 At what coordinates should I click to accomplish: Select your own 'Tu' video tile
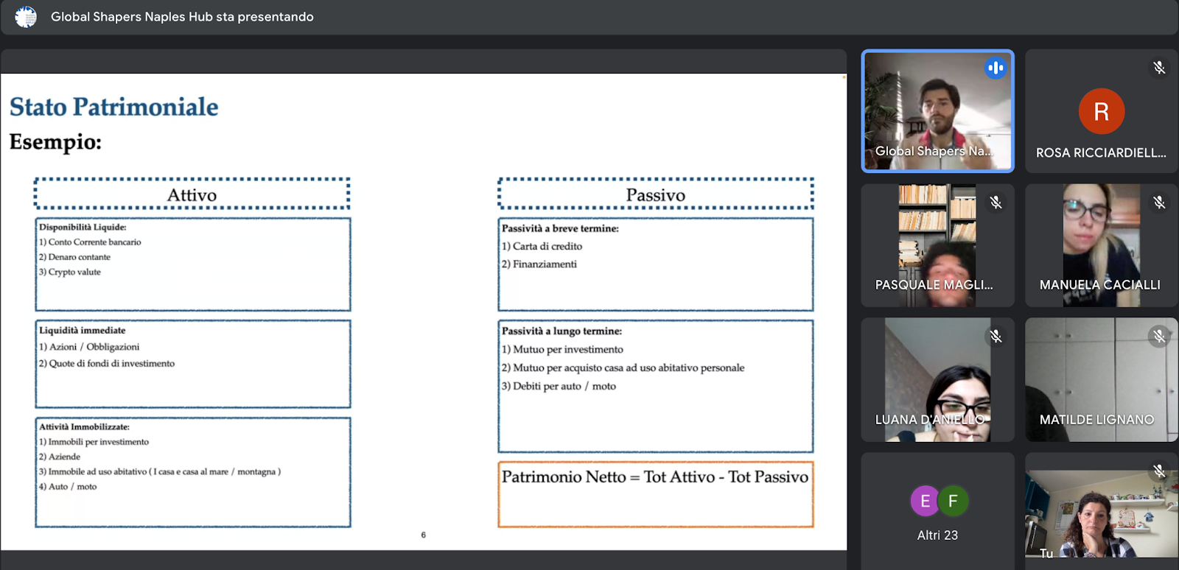pos(1101,511)
